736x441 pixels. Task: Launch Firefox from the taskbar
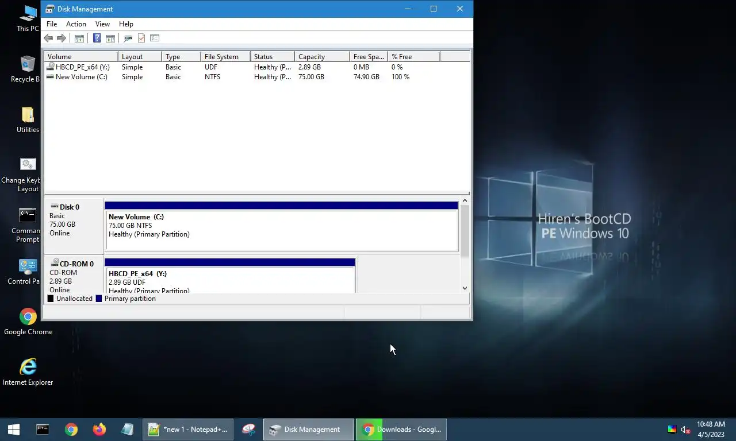99,430
